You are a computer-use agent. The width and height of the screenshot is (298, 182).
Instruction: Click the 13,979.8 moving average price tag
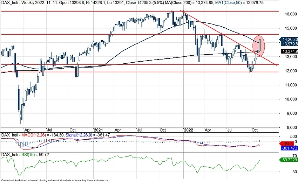[x=289, y=44]
